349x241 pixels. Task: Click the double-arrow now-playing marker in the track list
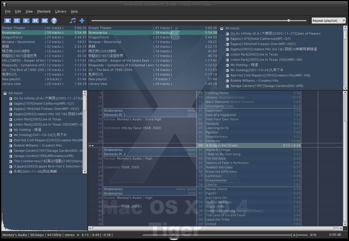91,145
